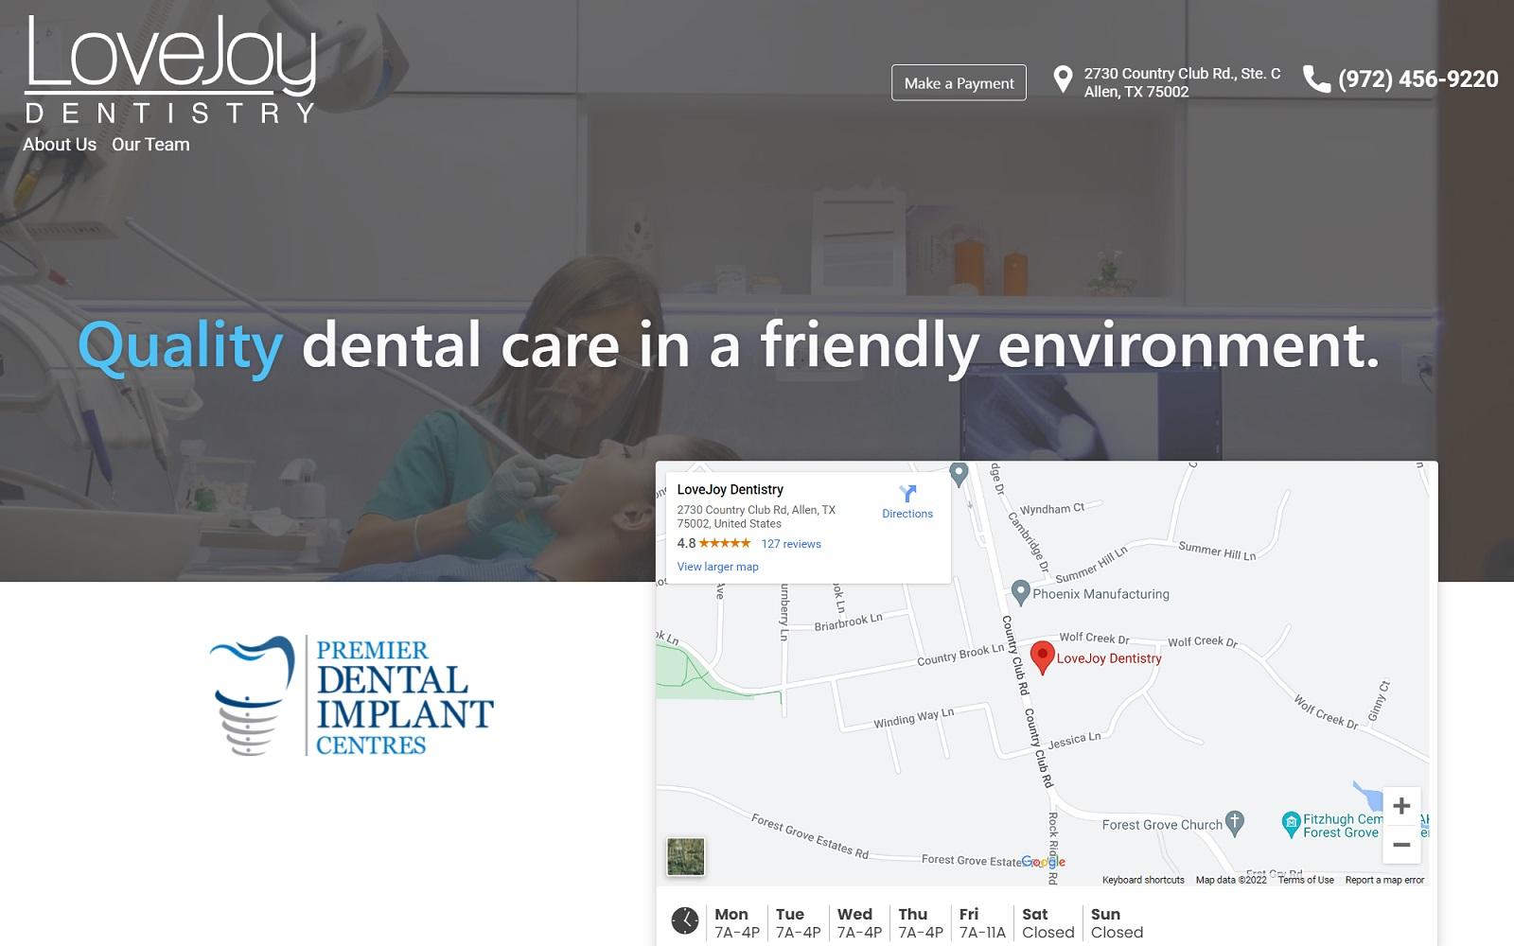Click the Wolf Creek Dr map label right of LoveJoy marker
This screenshot has height=946, width=1514.
tap(1203, 641)
